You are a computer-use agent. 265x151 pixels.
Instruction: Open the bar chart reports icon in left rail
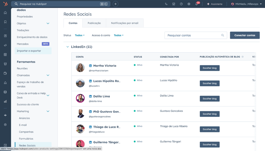(5, 101)
